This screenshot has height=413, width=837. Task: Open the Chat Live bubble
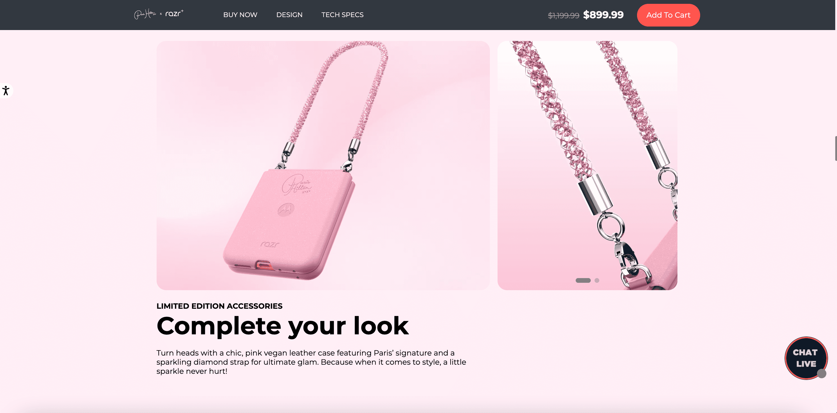[x=806, y=358]
